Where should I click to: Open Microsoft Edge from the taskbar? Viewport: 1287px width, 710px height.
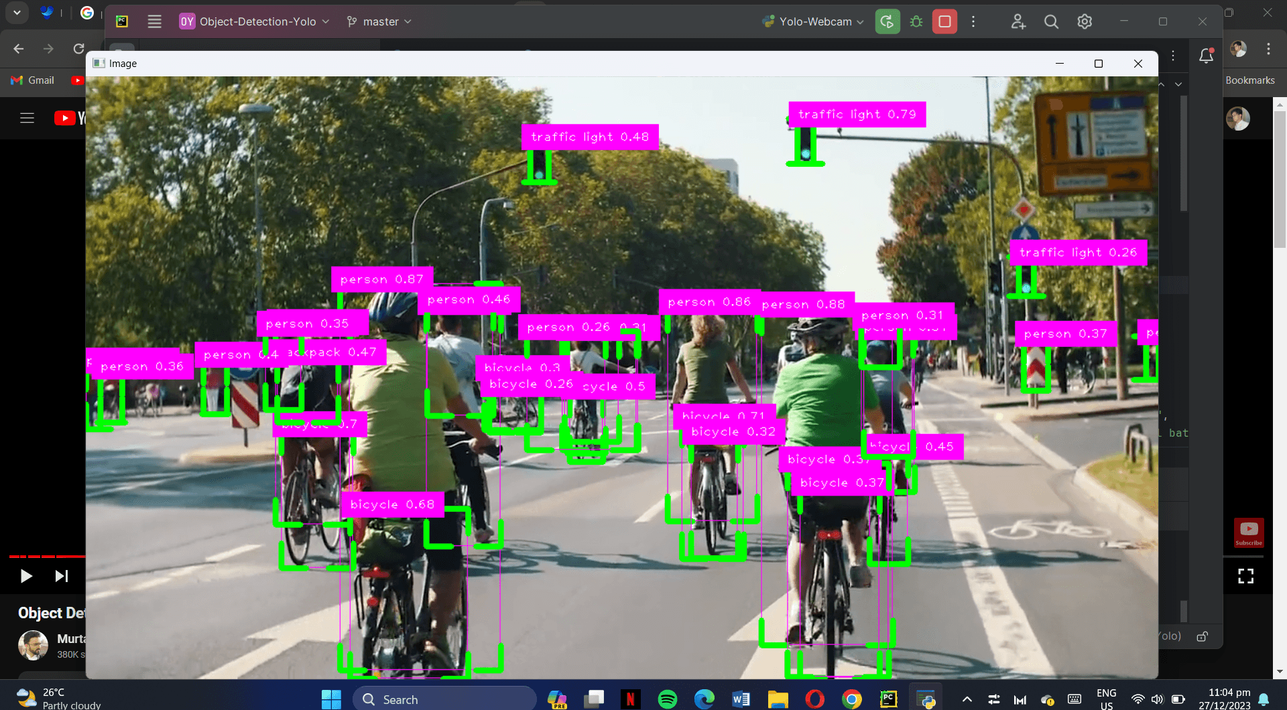coord(704,699)
